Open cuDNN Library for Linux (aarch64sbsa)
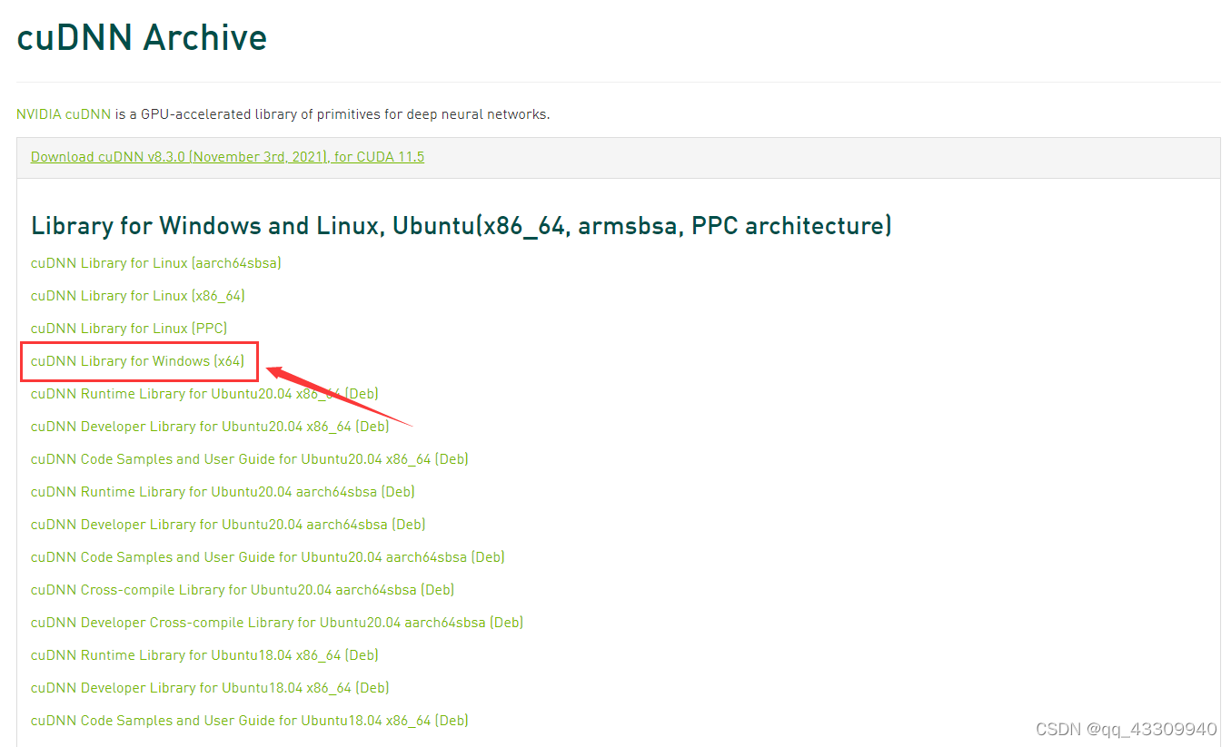This screenshot has height=747, width=1231. [156, 263]
